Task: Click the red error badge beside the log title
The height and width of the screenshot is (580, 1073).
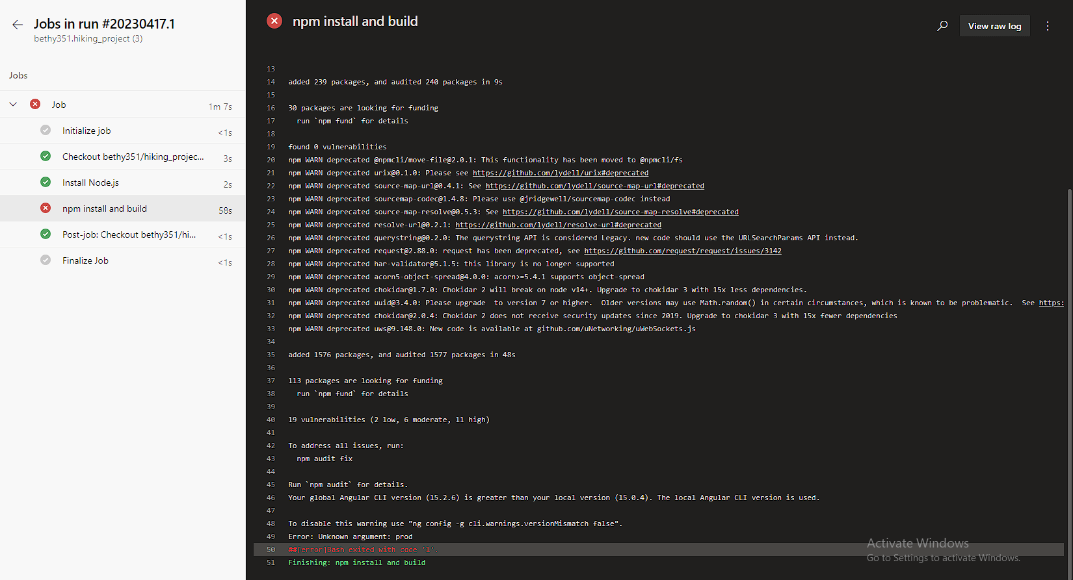Action: [274, 21]
